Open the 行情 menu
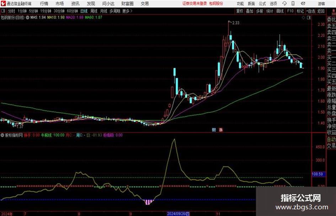This screenshot has width=336, height=216. tap(44, 4)
